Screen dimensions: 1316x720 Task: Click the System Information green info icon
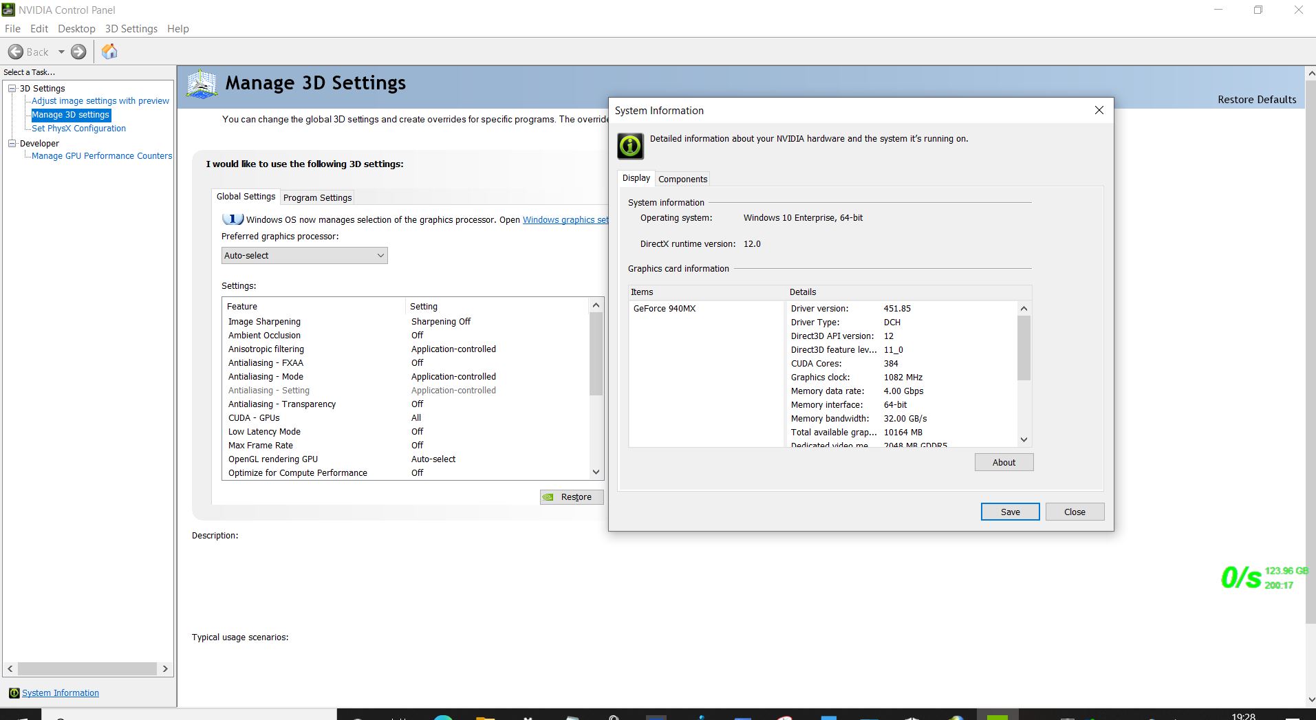point(631,146)
